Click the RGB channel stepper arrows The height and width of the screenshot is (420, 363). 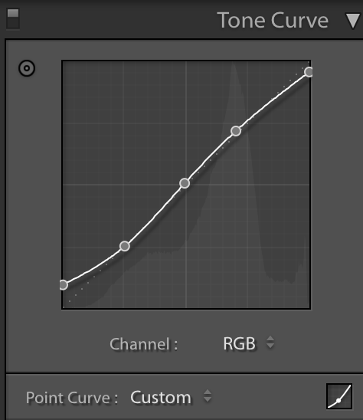pyautogui.click(x=270, y=342)
